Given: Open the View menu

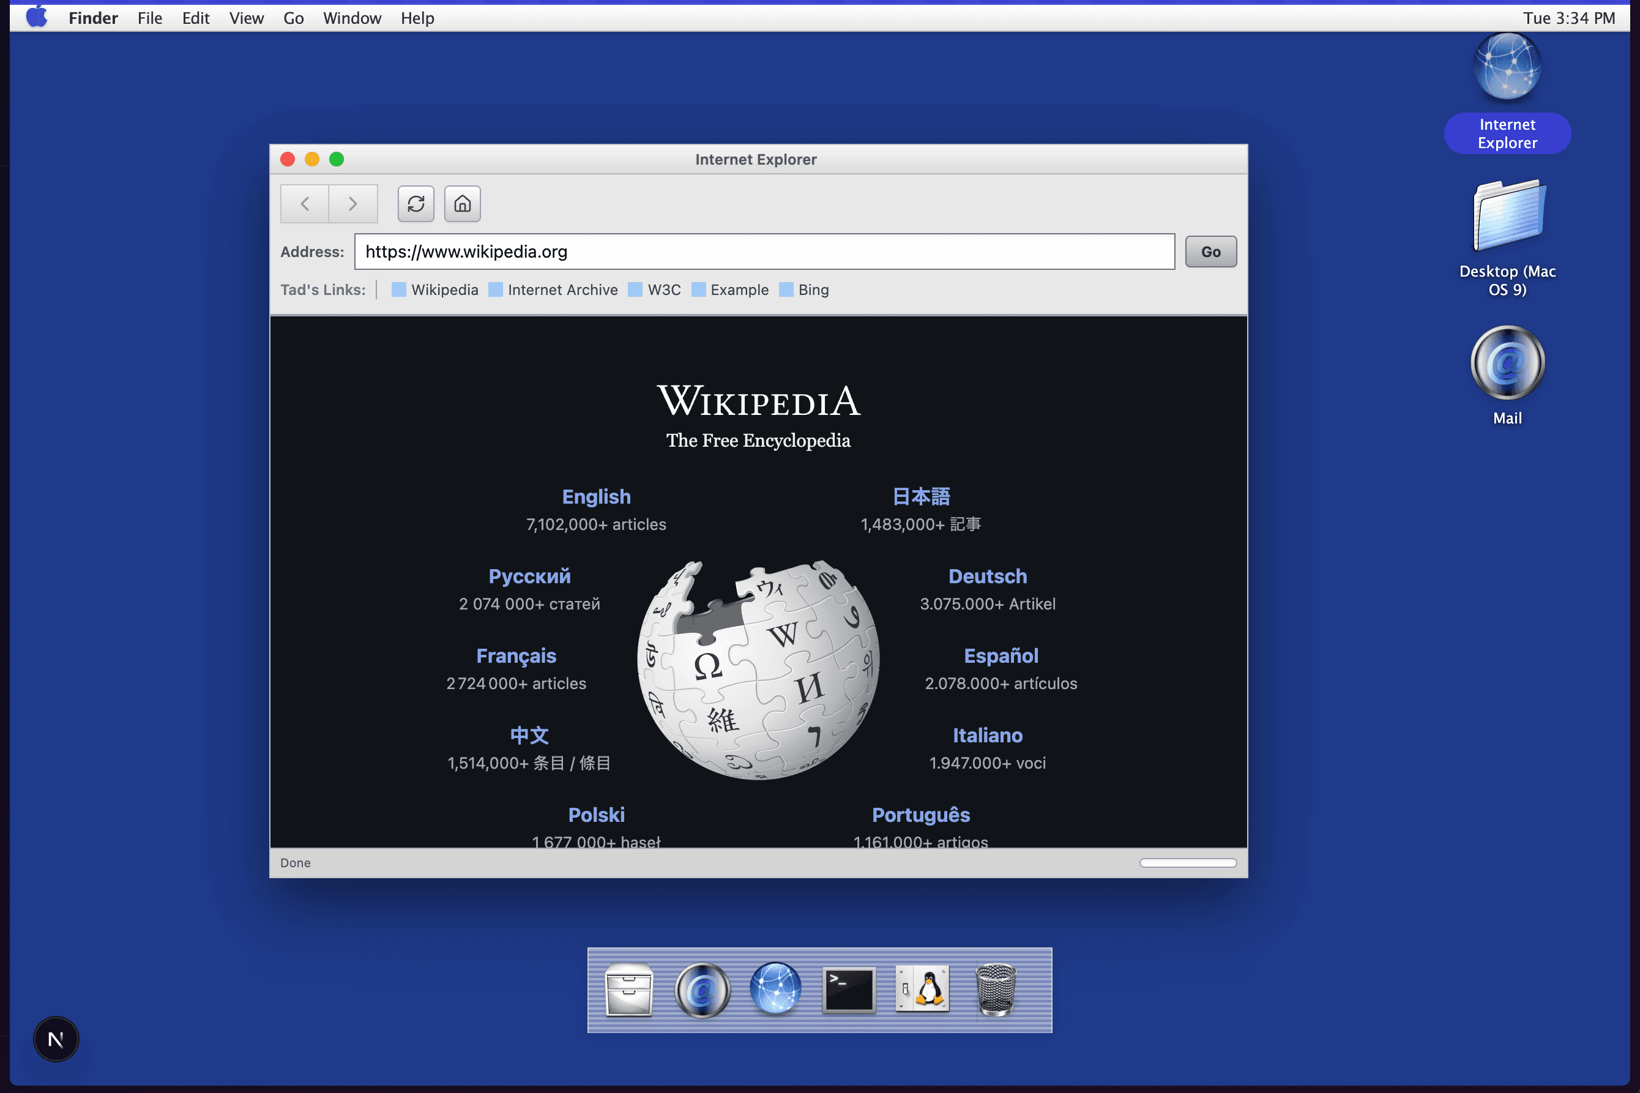Looking at the screenshot, I should pyautogui.click(x=246, y=17).
